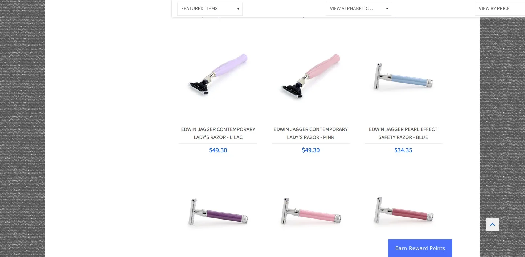The width and height of the screenshot is (525, 257).
Task: Open the purple safety razor image
Action: [218, 212]
